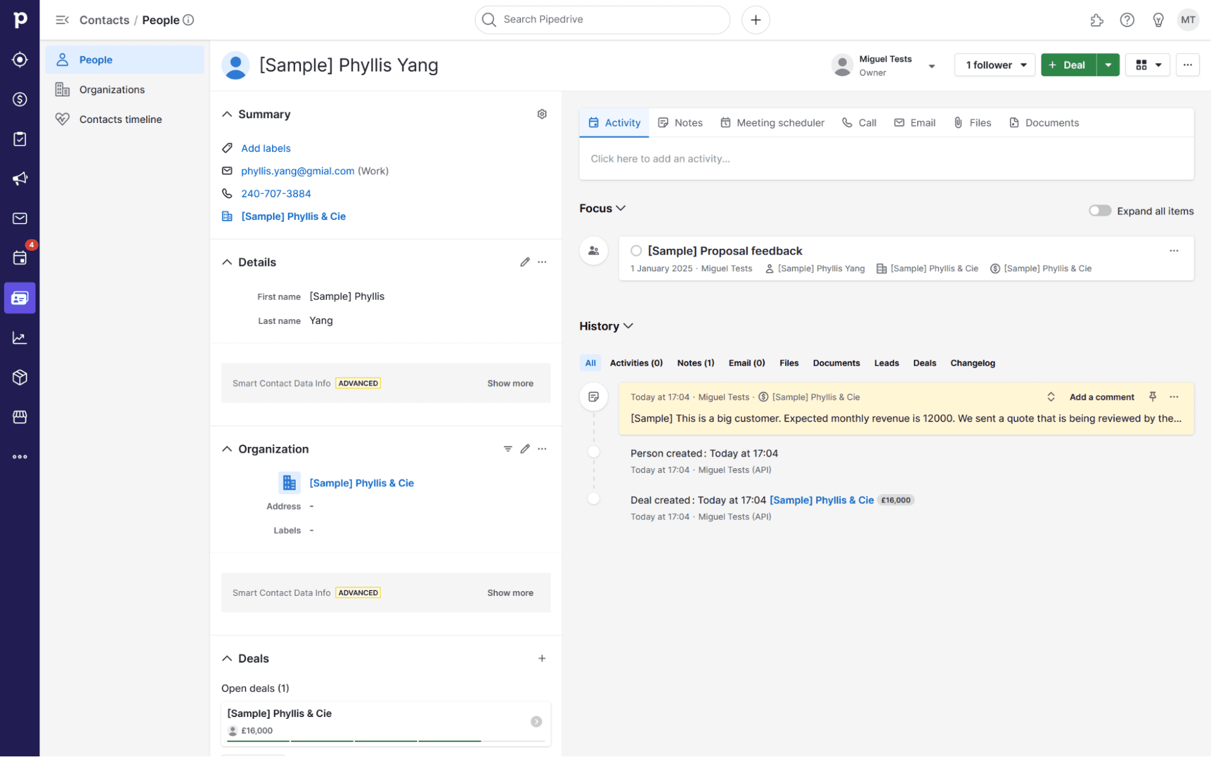The width and height of the screenshot is (1211, 757).
Task: Collapse the Summary section
Action: click(x=227, y=114)
